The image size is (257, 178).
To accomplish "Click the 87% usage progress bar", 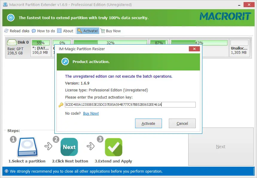I will [159, 42].
